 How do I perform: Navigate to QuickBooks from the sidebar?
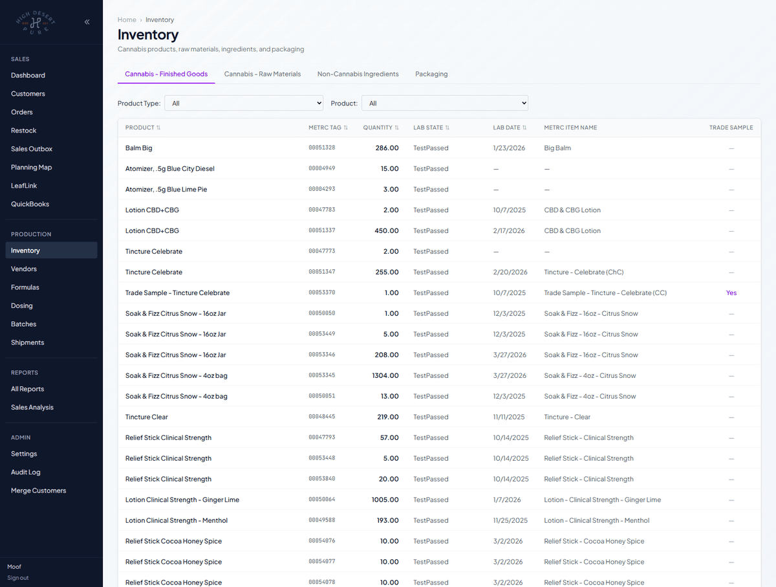[x=30, y=204]
